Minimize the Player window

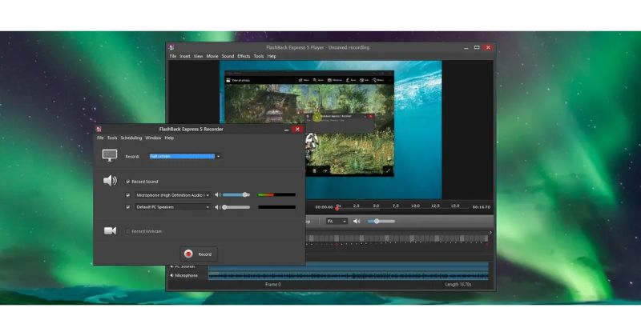pyautogui.click(x=466, y=48)
